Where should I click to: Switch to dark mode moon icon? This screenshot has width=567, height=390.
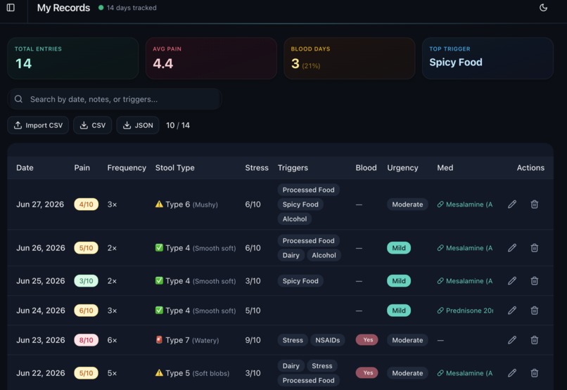(543, 8)
